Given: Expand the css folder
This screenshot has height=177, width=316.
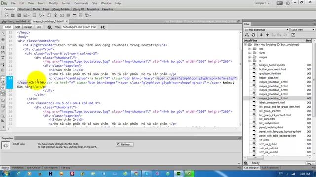Looking at the screenshot, I should (x=249, y=49).
